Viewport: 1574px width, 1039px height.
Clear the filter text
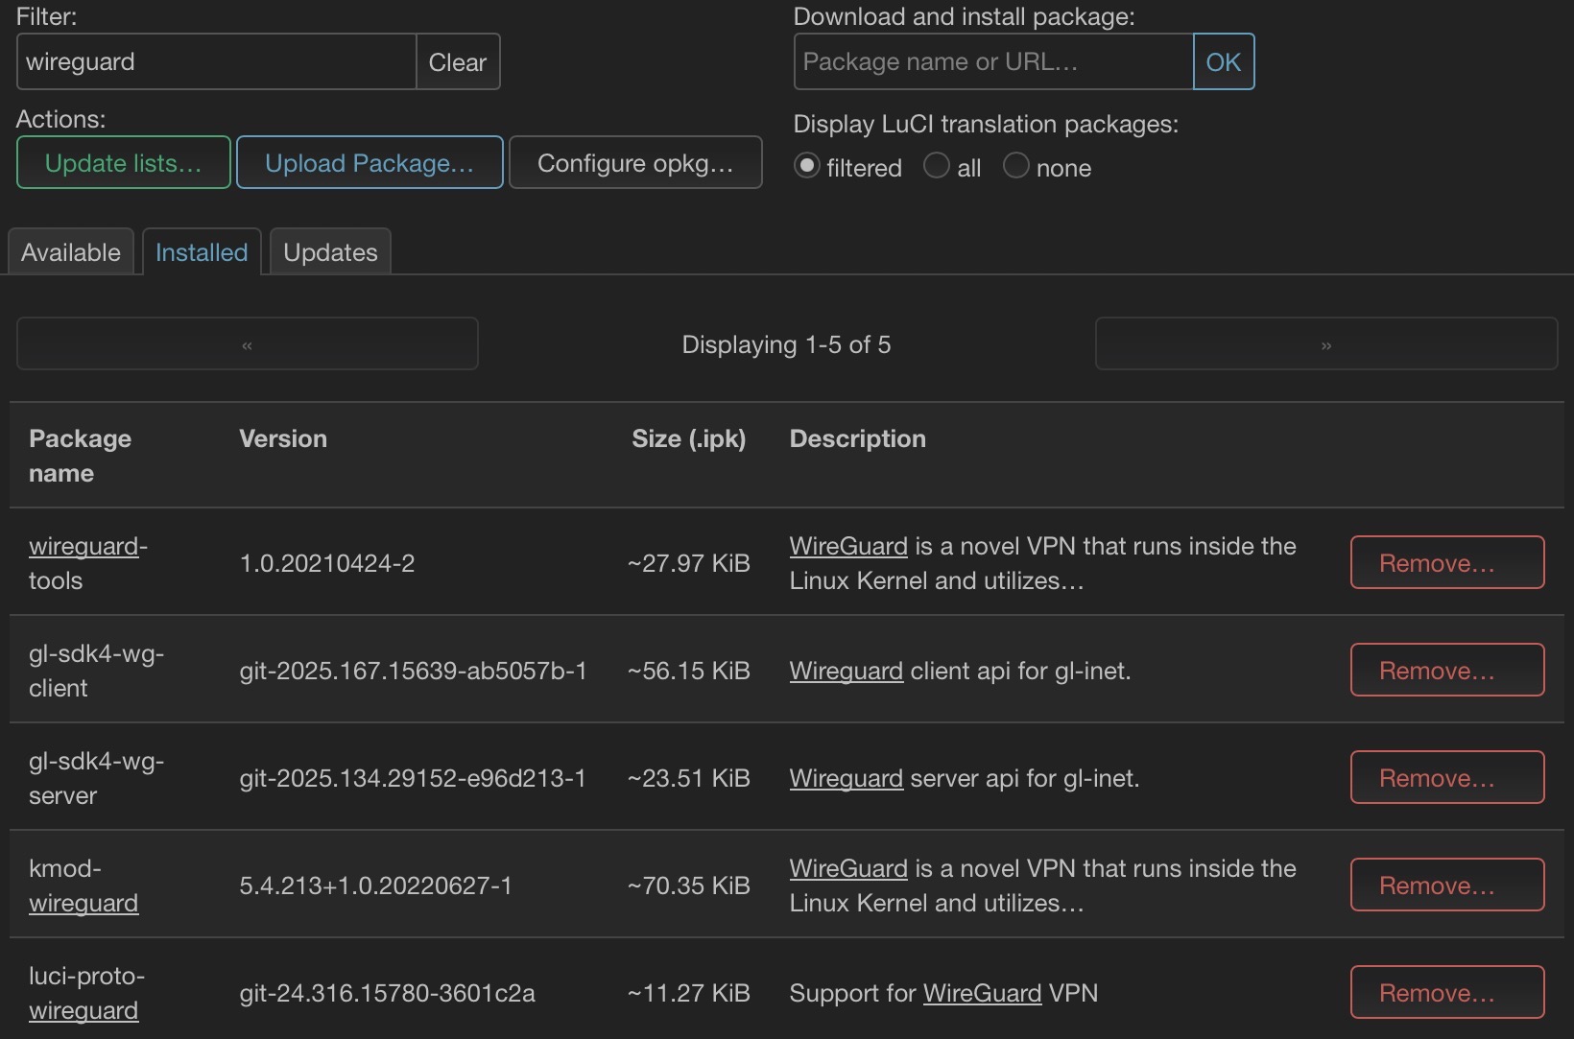coord(458,61)
